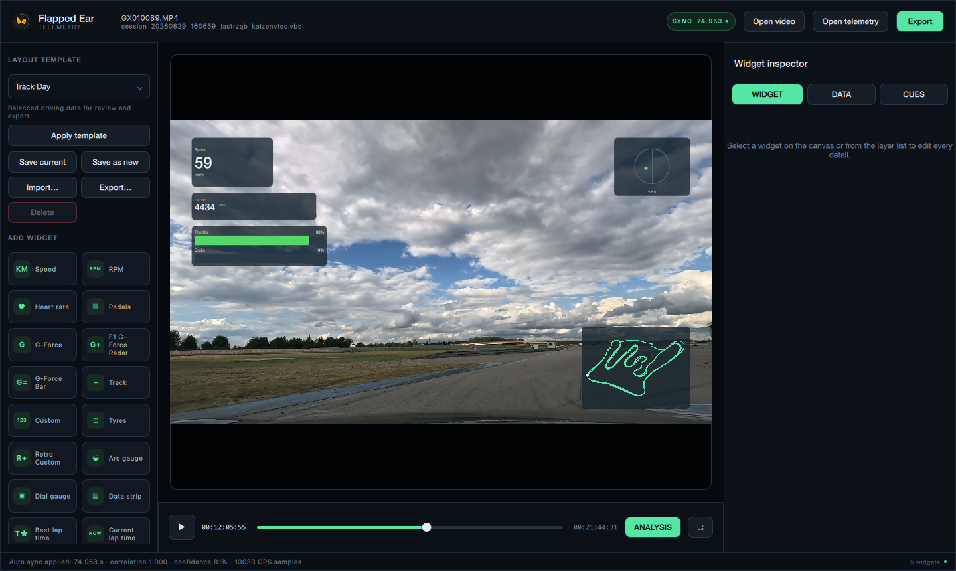Click the Import... template button
The height and width of the screenshot is (571, 956).
(x=42, y=187)
